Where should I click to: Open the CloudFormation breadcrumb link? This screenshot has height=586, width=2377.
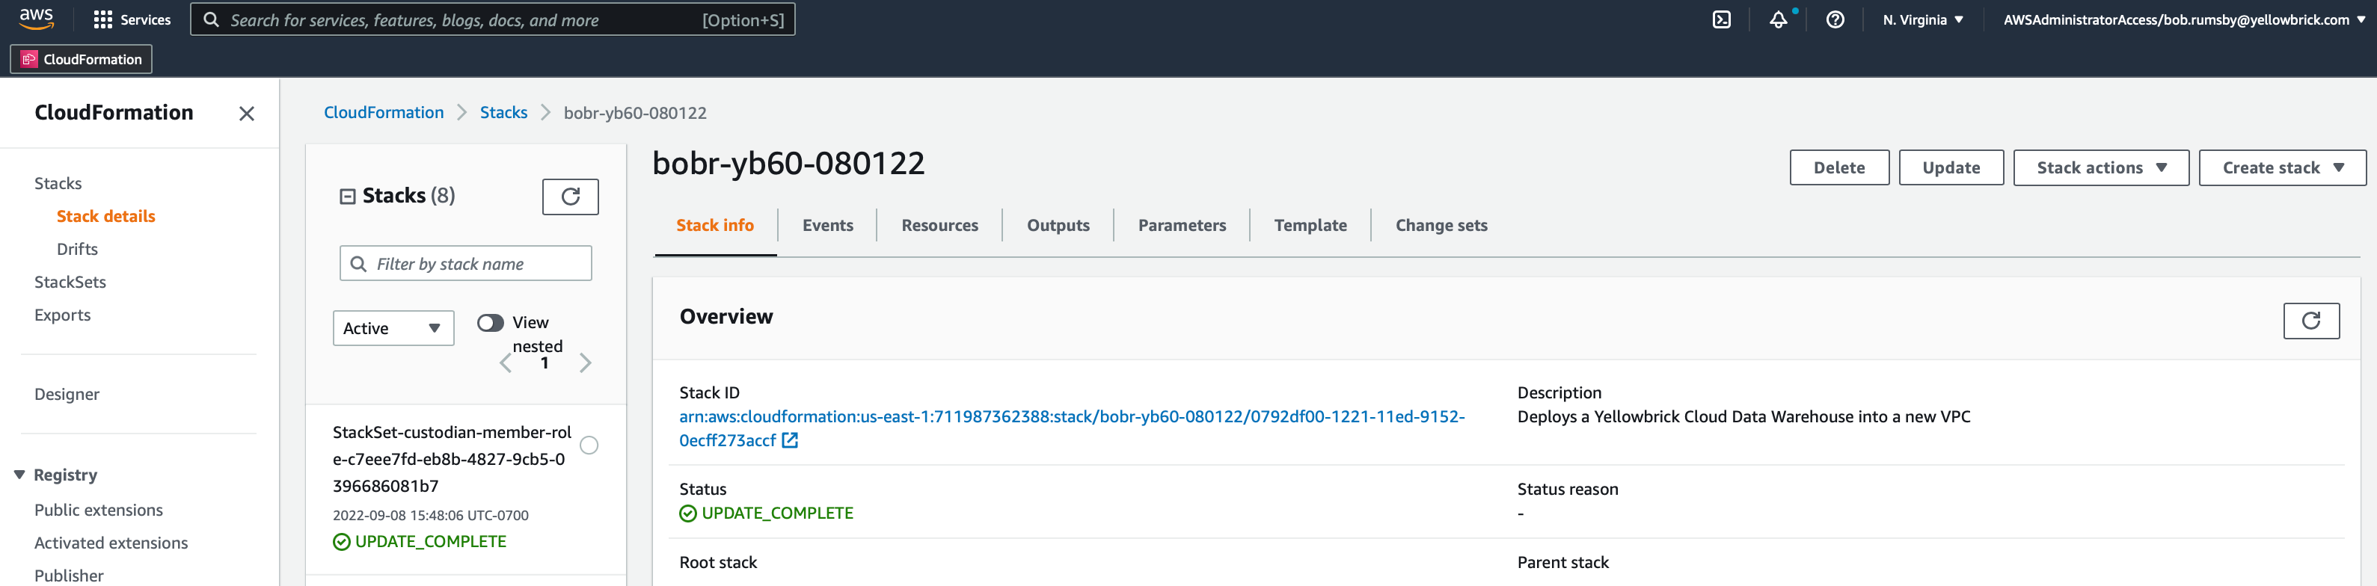[384, 113]
